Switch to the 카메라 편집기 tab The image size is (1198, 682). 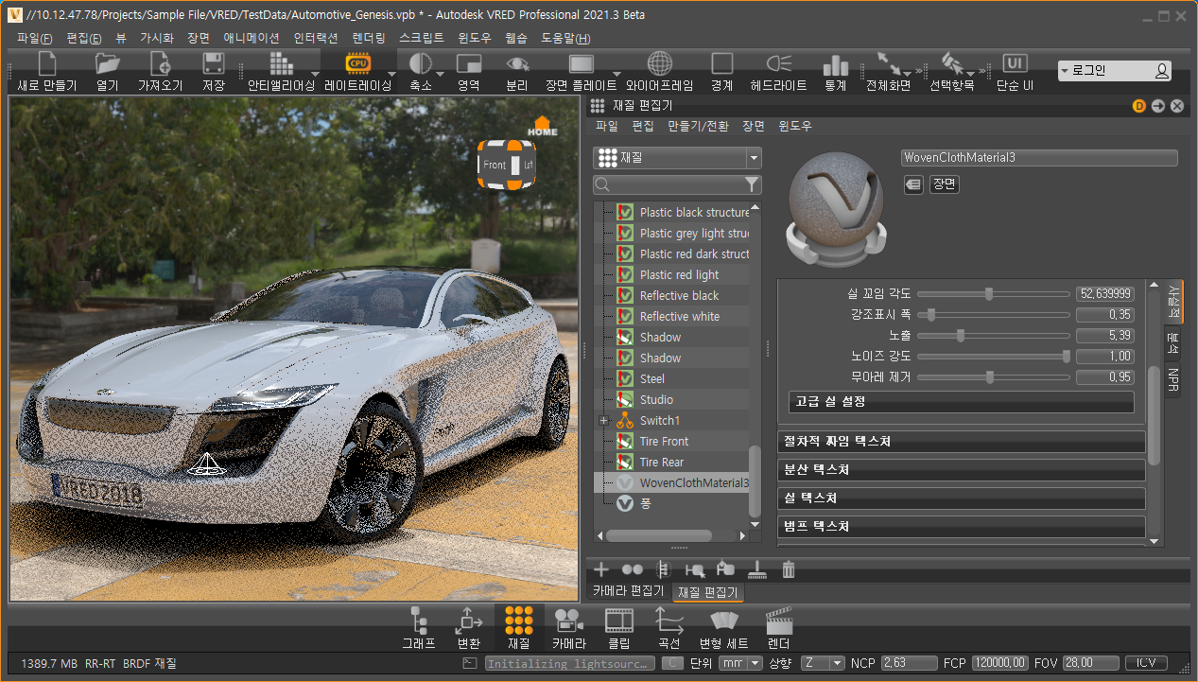[628, 591]
